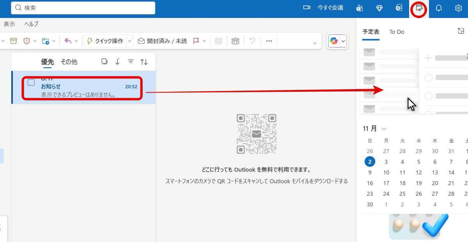Click the notifications bell icon
Screen dimensions: 468x242
[438, 8]
